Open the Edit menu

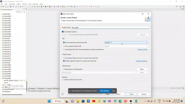click(6, 4)
